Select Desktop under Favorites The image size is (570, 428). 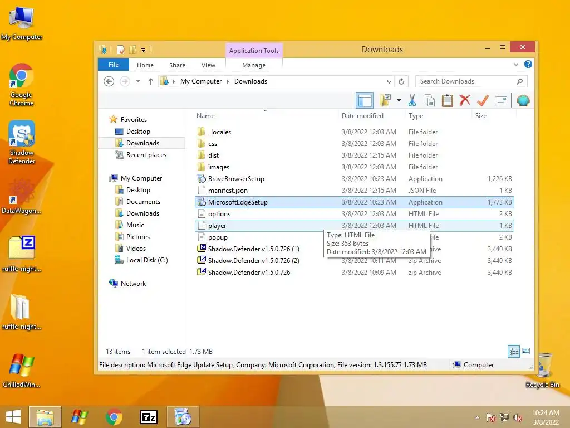(x=138, y=132)
